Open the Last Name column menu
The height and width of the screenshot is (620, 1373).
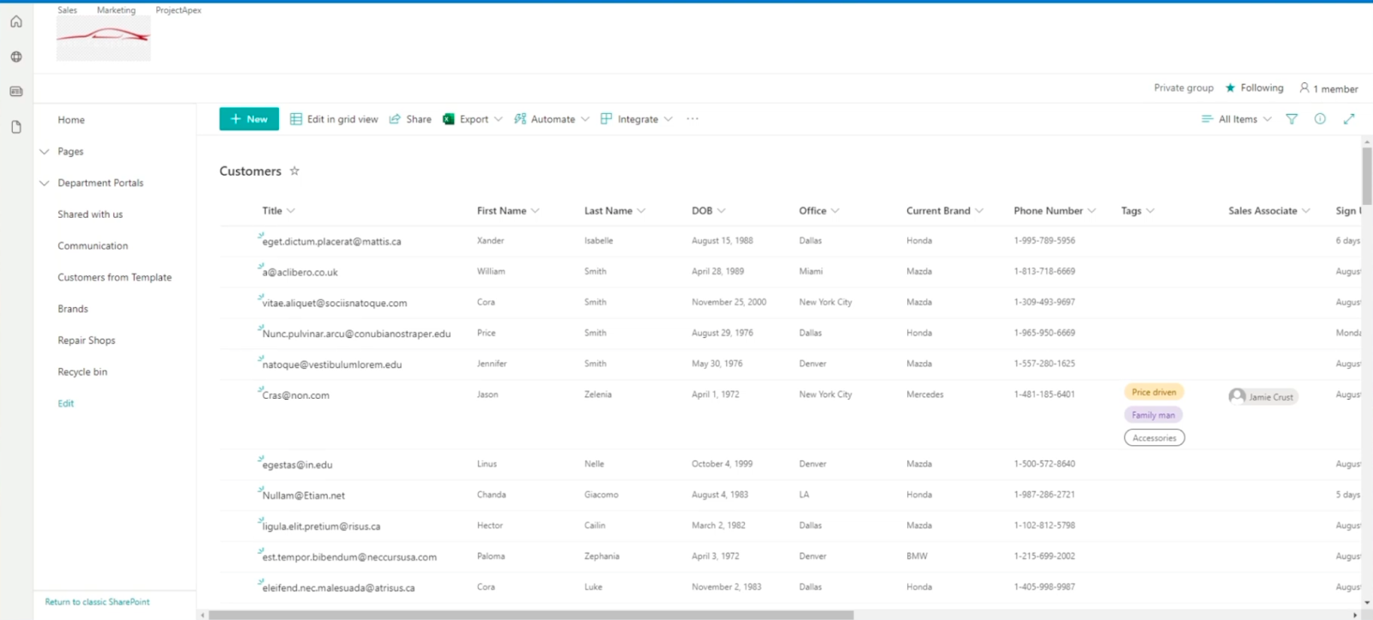click(614, 211)
